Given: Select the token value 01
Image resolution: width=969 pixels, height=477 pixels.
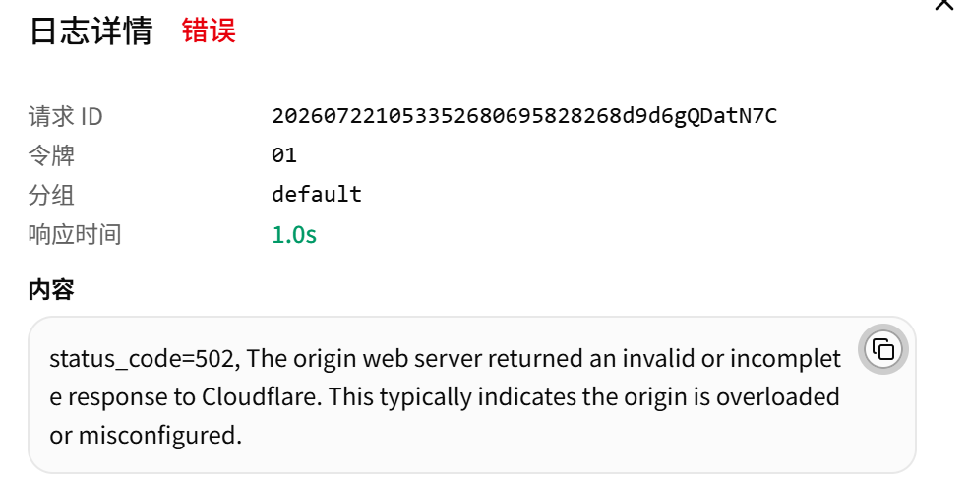Looking at the screenshot, I should (284, 155).
